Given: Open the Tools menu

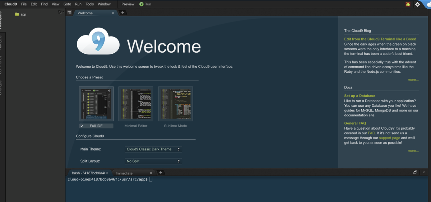Looking at the screenshot, I should [x=90, y=4].
